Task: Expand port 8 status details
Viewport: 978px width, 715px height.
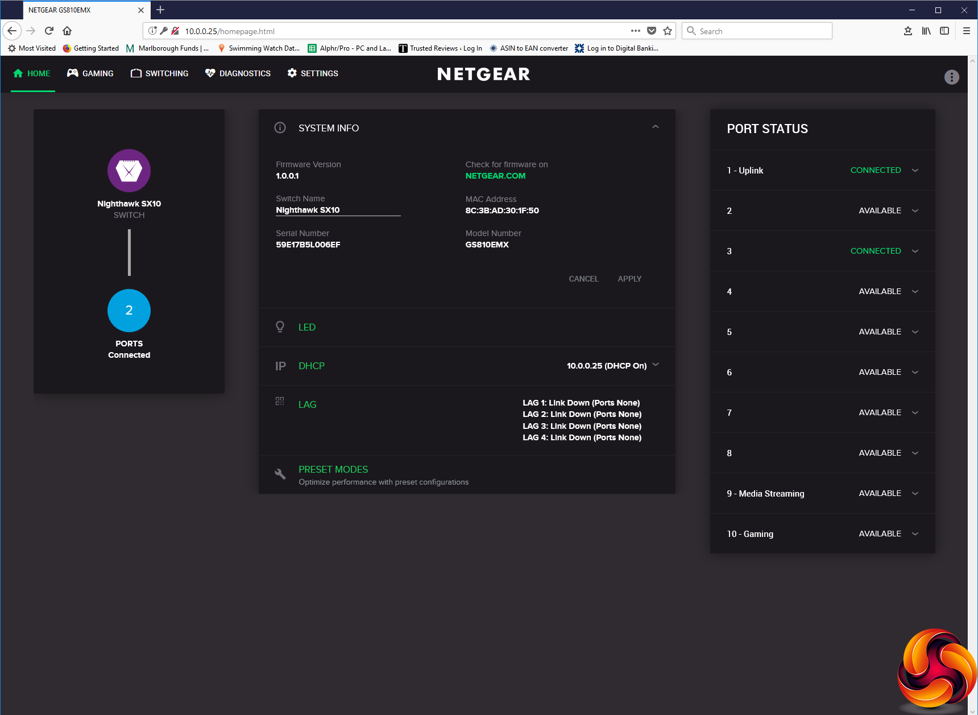Action: 915,453
